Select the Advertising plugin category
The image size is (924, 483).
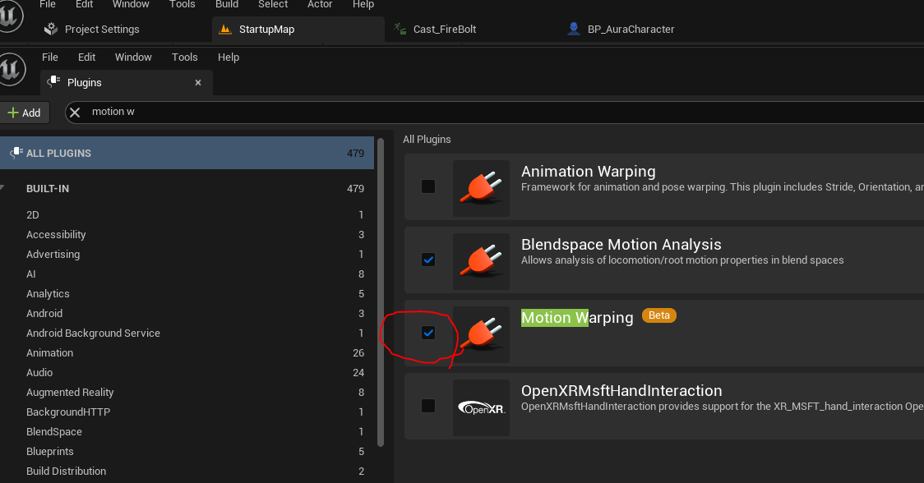tap(187, 255)
